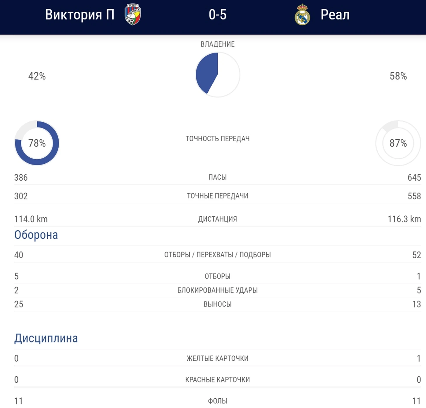Click the 0-5 match score

(217, 15)
